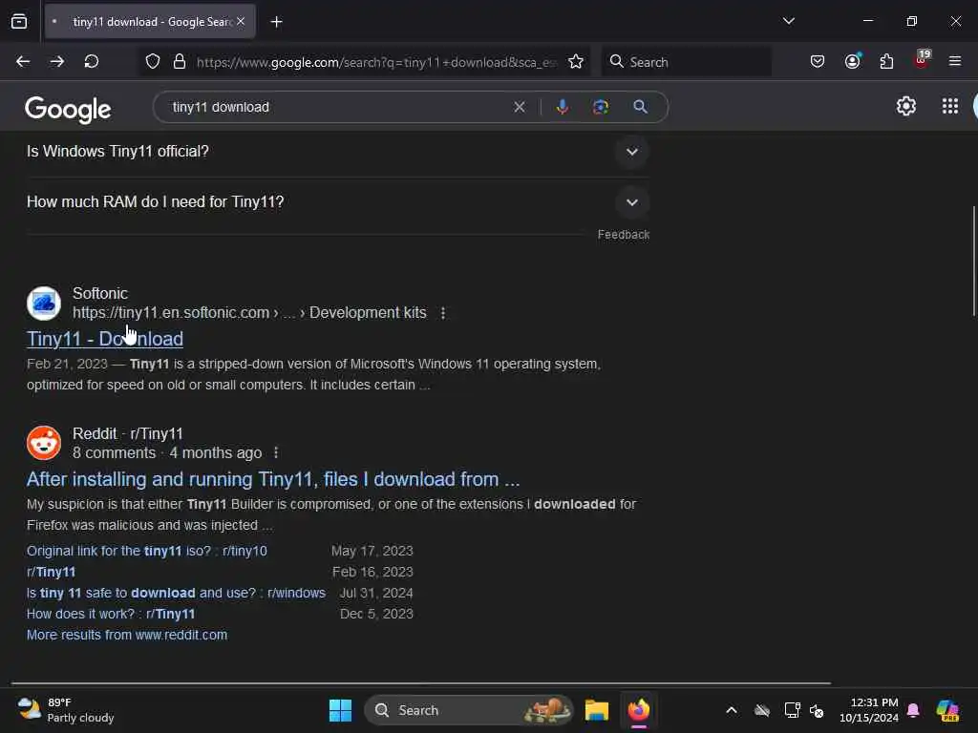This screenshot has height=733, width=978.
Task: Open Softonic result options menu
Action: [x=443, y=313]
